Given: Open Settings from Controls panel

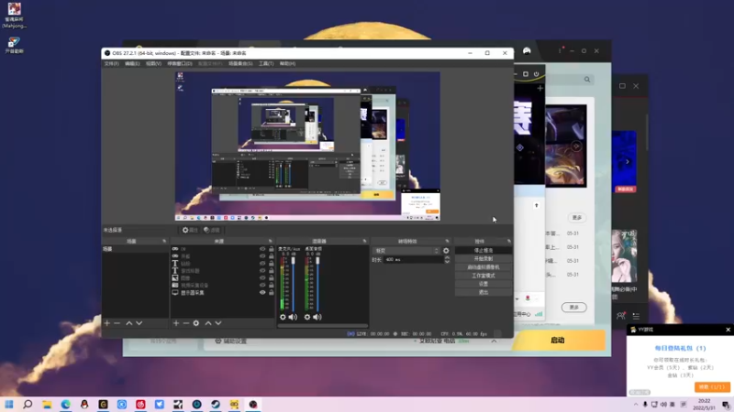Looking at the screenshot, I should tap(484, 284).
